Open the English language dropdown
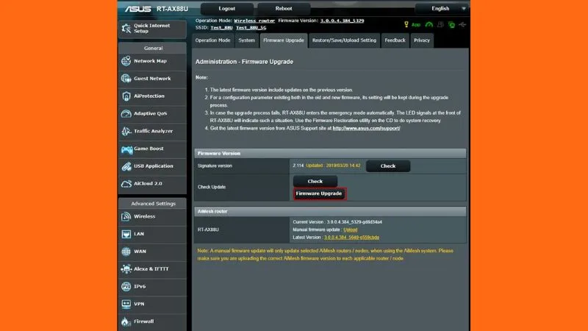 [x=442, y=8]
